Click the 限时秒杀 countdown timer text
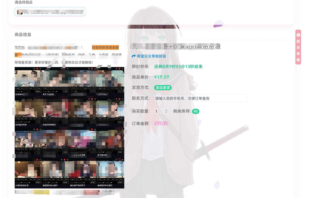Screen dimensions: 323x198 178,67
